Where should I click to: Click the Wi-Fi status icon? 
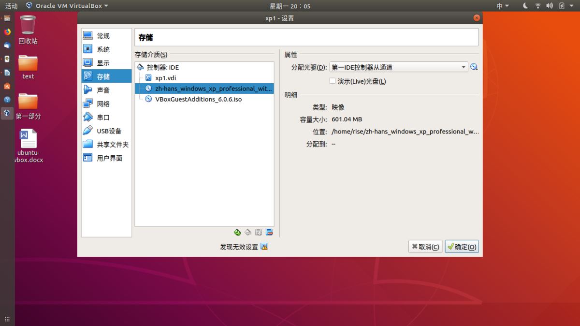[x=538, y=6]
